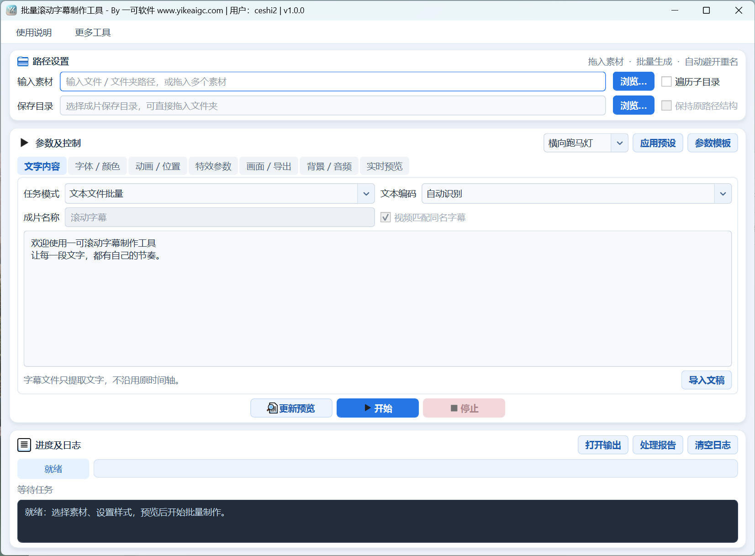Screen dimensions: 755x556
Task: Click the 导入文稿 button
Action: tap(707, 380)
